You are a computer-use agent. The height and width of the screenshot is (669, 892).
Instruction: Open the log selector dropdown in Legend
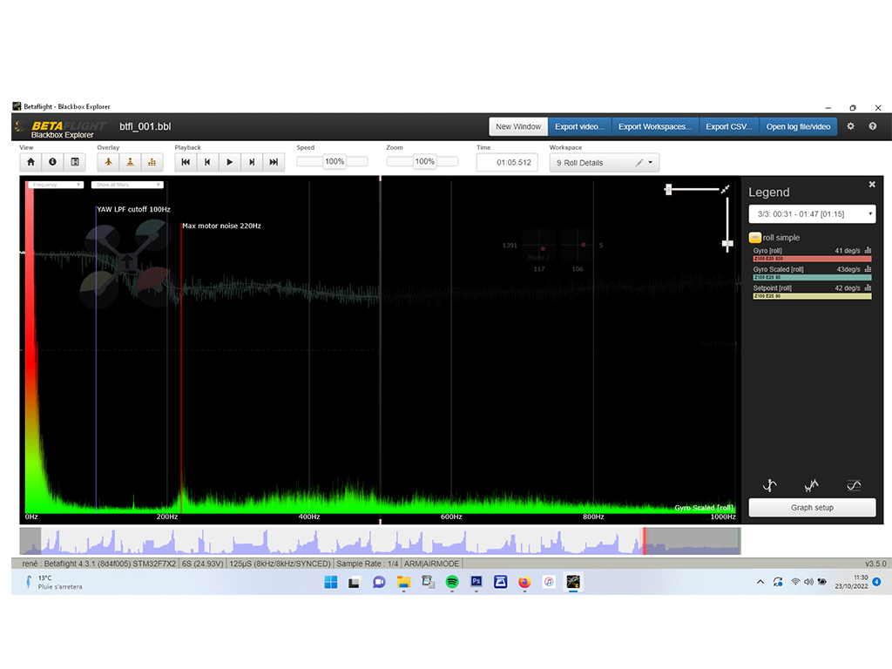(x=812, y=214)
